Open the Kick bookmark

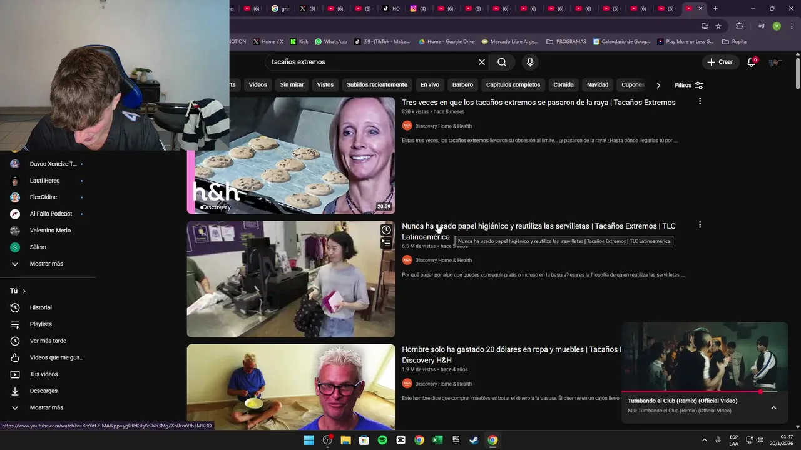pos(299,42)
